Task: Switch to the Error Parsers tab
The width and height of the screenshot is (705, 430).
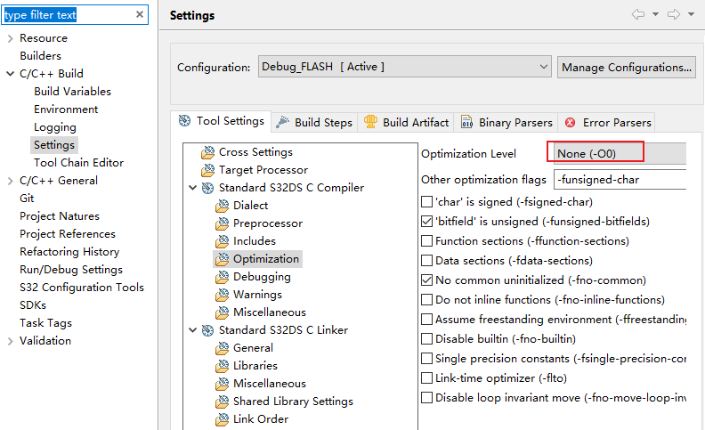Action: click(607, 122)
